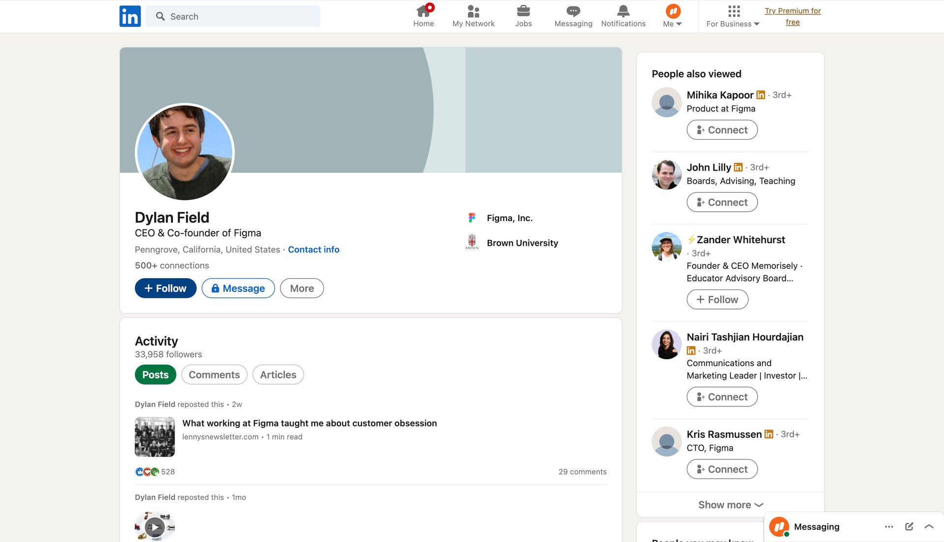Switch to the Articles tab
The height and width of the screenshot is (542, 944).
pos(278,374)
